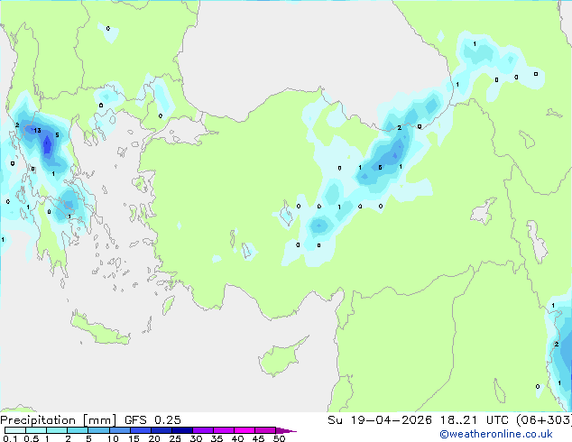Pick the 35–40 mm purple legend swatch
The width and height of the screenshot is (572, 442).
(x=223, y=430)
